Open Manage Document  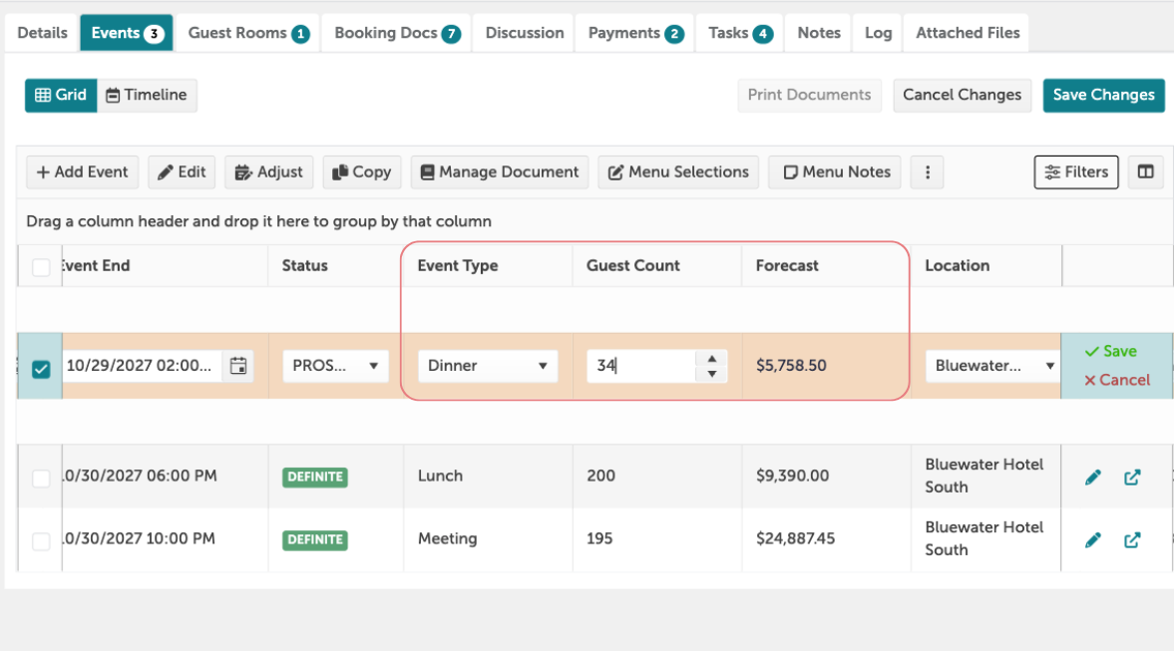(500, 172)
